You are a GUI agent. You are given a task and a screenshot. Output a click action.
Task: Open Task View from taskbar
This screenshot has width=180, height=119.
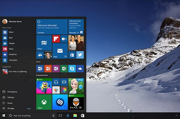click(60, 116)
